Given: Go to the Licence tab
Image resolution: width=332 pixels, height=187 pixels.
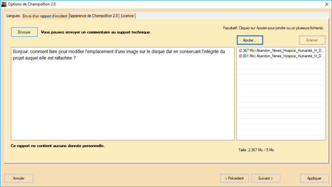Looking at the screenshot, I should (127, 16).
